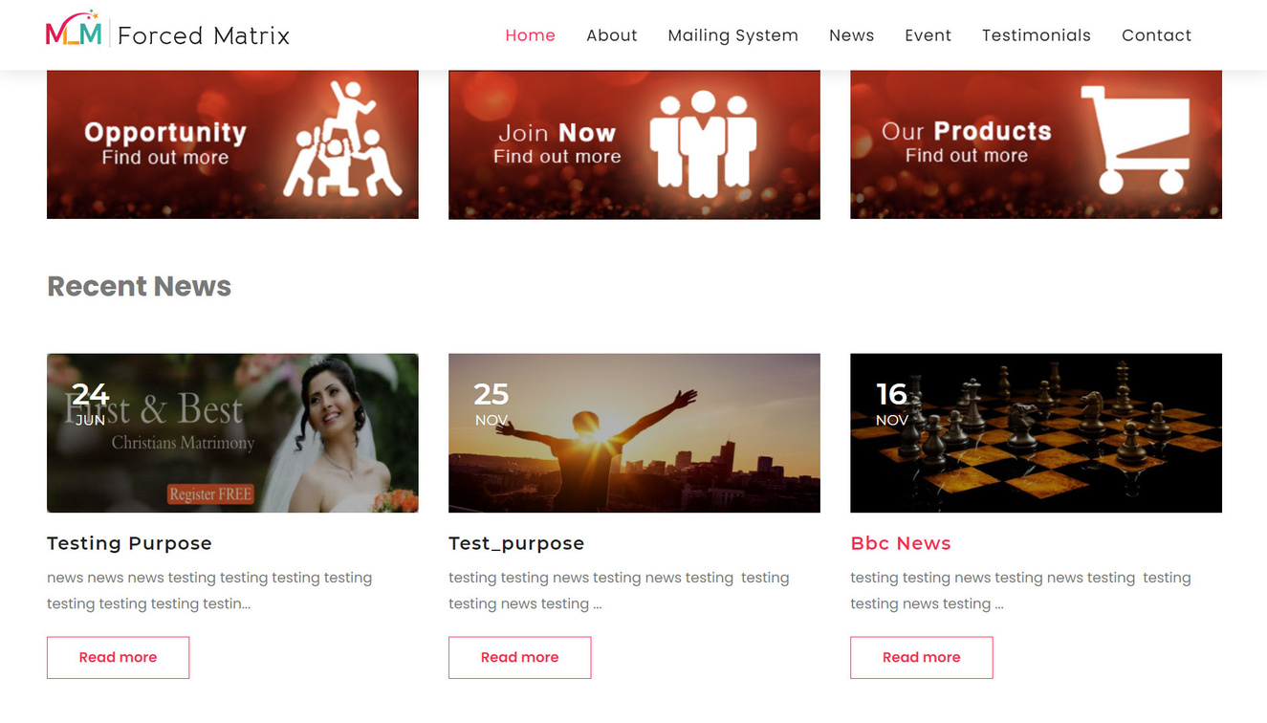Click the three-people icon on the Join Now banner
The image size is (1267, 723).
click(x=703, y=143)
